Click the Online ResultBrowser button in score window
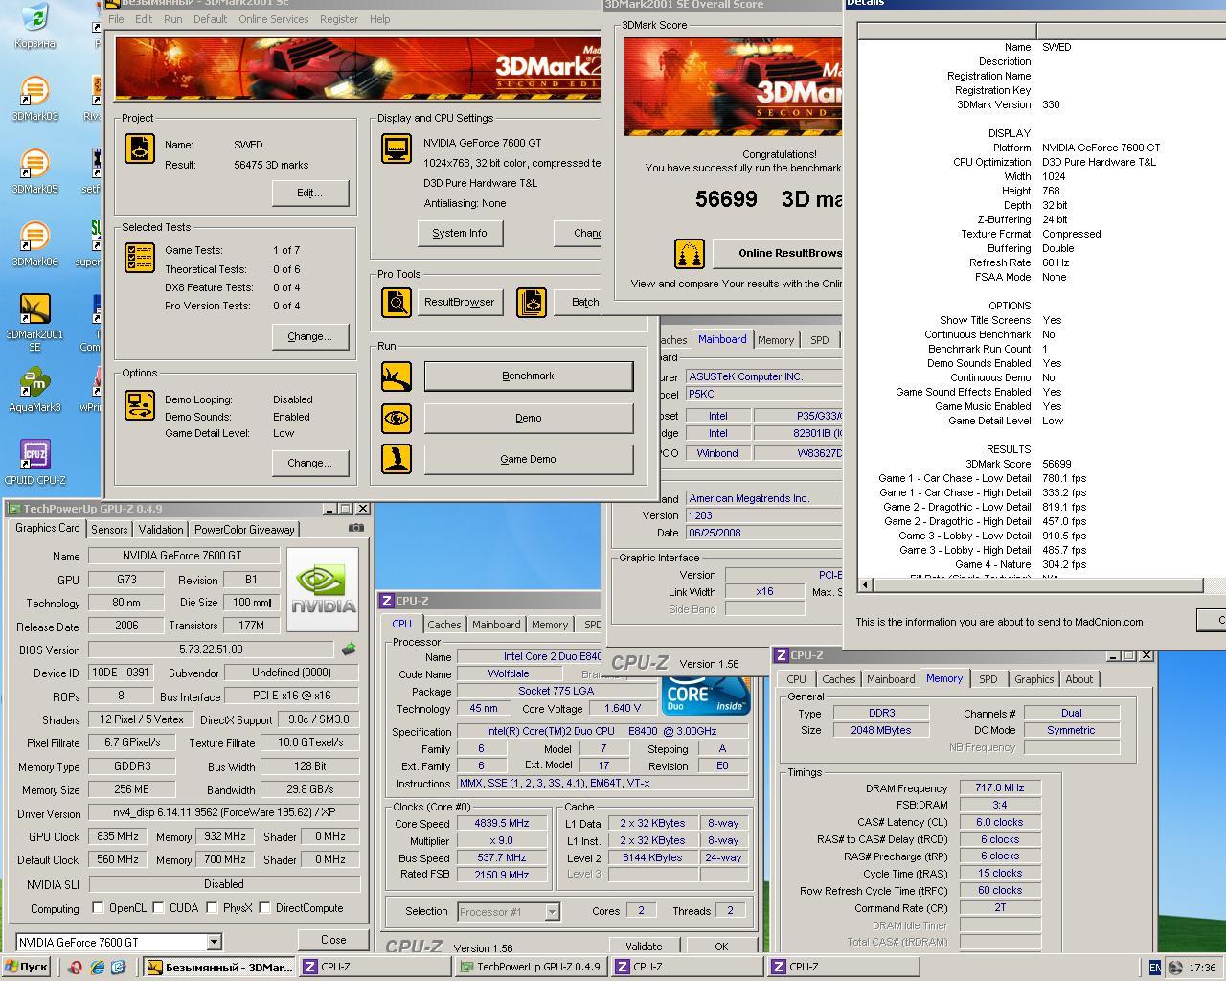This screenshot has width=1226, height=981. tap(778, 254)
